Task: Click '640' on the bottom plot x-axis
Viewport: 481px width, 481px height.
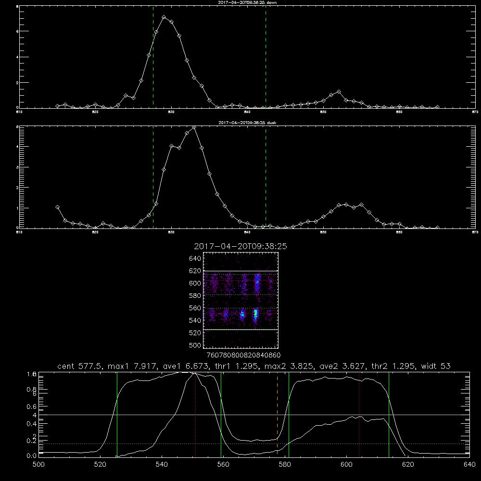Action: pos(469,465)
